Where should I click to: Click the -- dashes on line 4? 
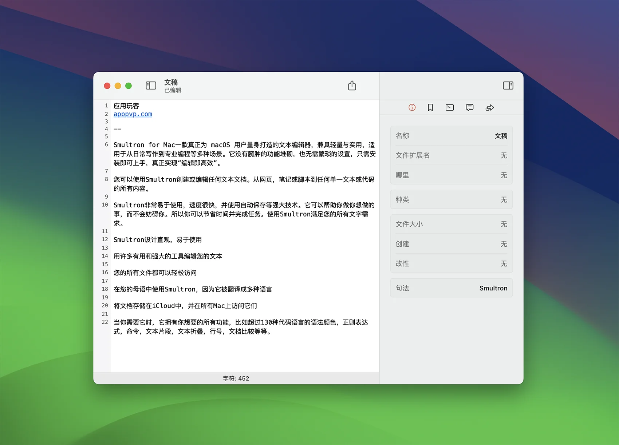(117, 129)
